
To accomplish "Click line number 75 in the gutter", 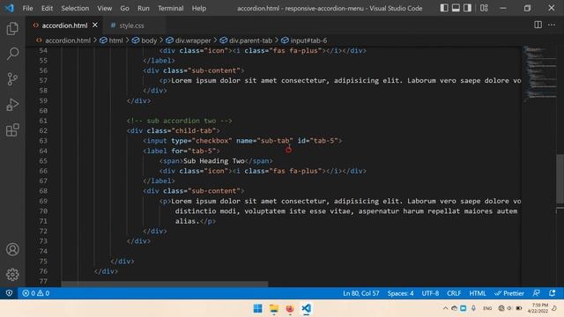I will [43, 261].
